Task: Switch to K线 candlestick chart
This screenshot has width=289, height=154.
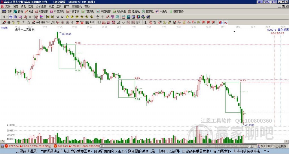Action: [x=29, y=11]
